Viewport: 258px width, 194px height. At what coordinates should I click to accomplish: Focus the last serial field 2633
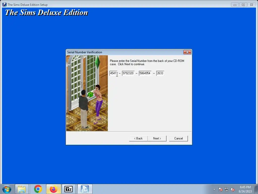tap(160, 73)
